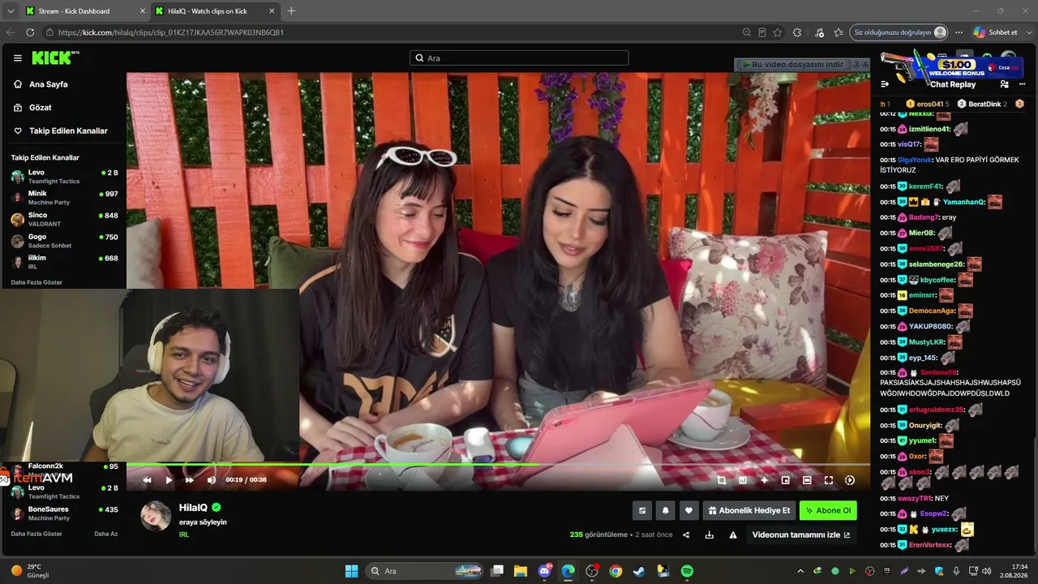Screen dimensions: 1038x584
Task: Rewind the clip
Action: coord(147,480)
